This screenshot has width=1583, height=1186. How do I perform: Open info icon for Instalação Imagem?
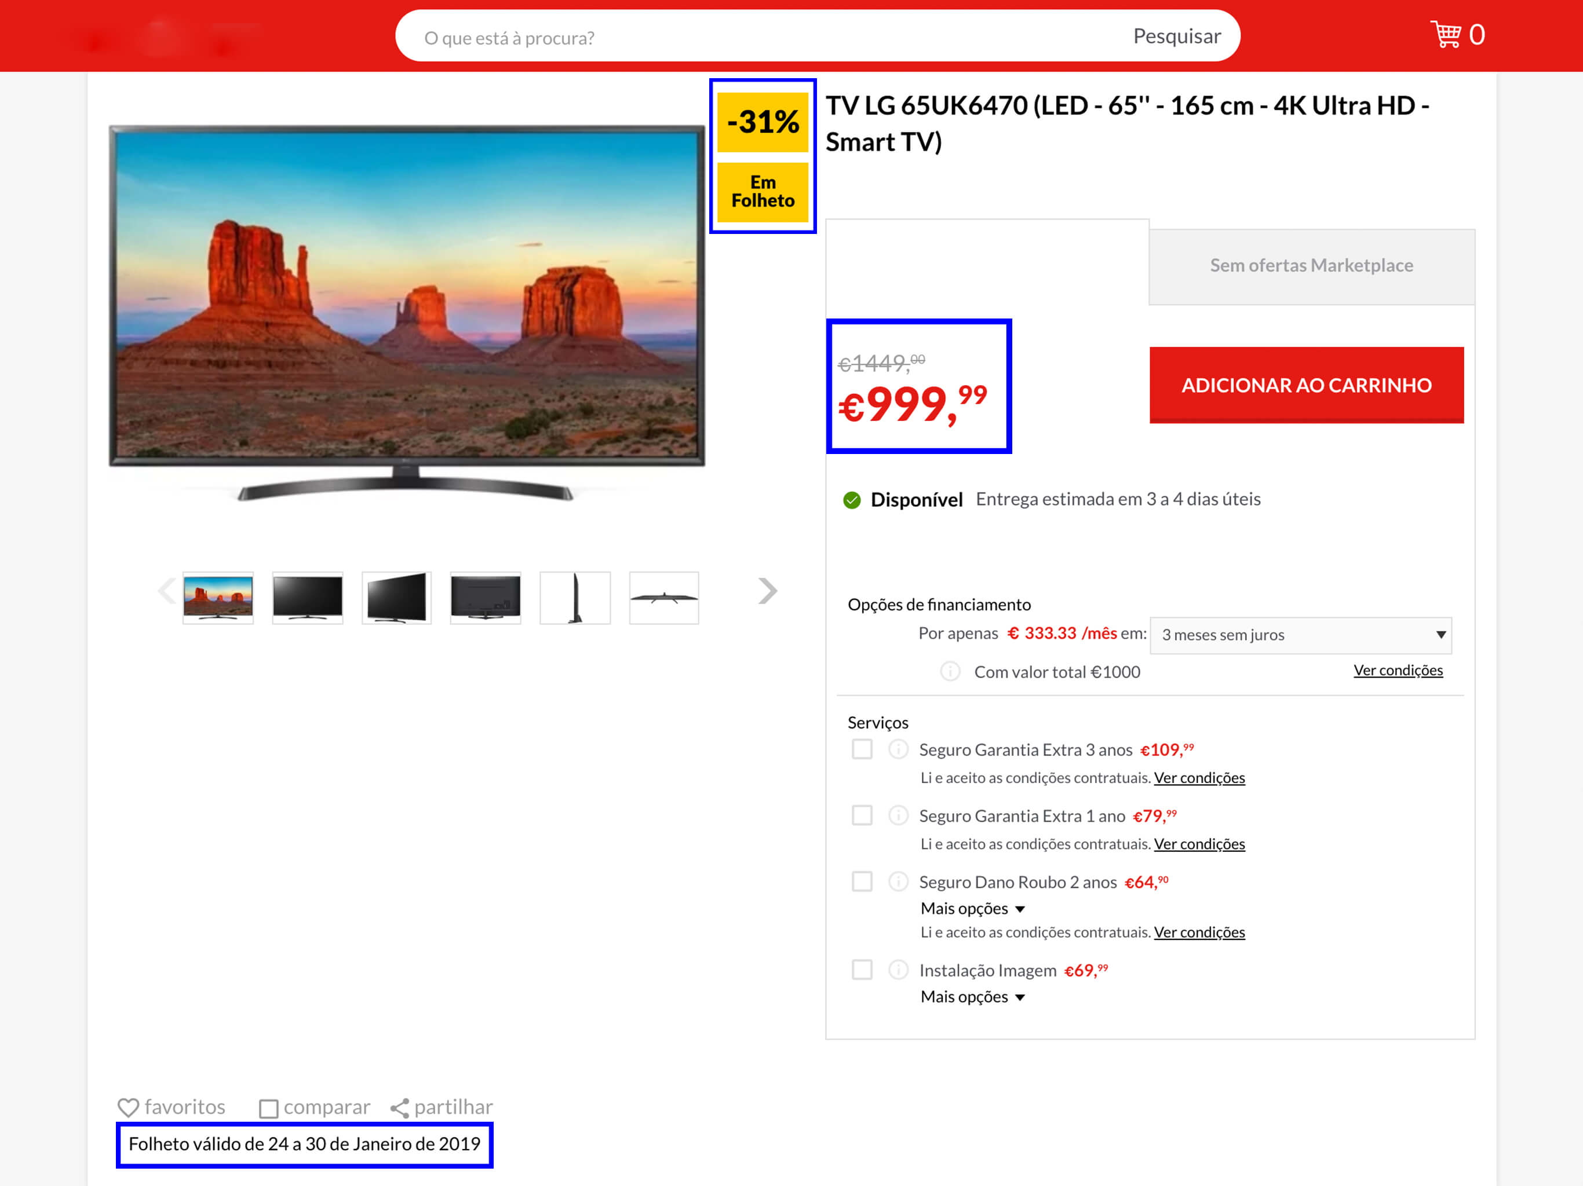[x=898, y=969]
